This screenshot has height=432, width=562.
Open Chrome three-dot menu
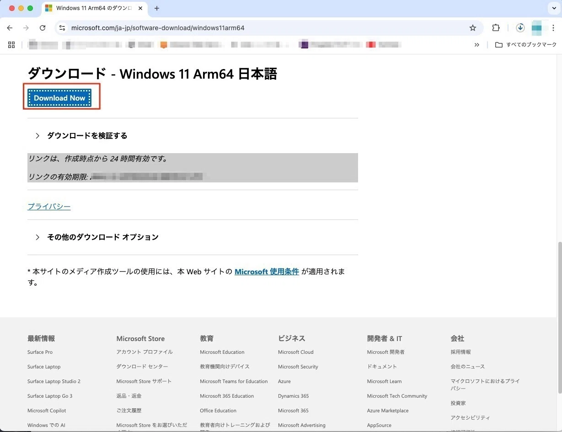553,28
